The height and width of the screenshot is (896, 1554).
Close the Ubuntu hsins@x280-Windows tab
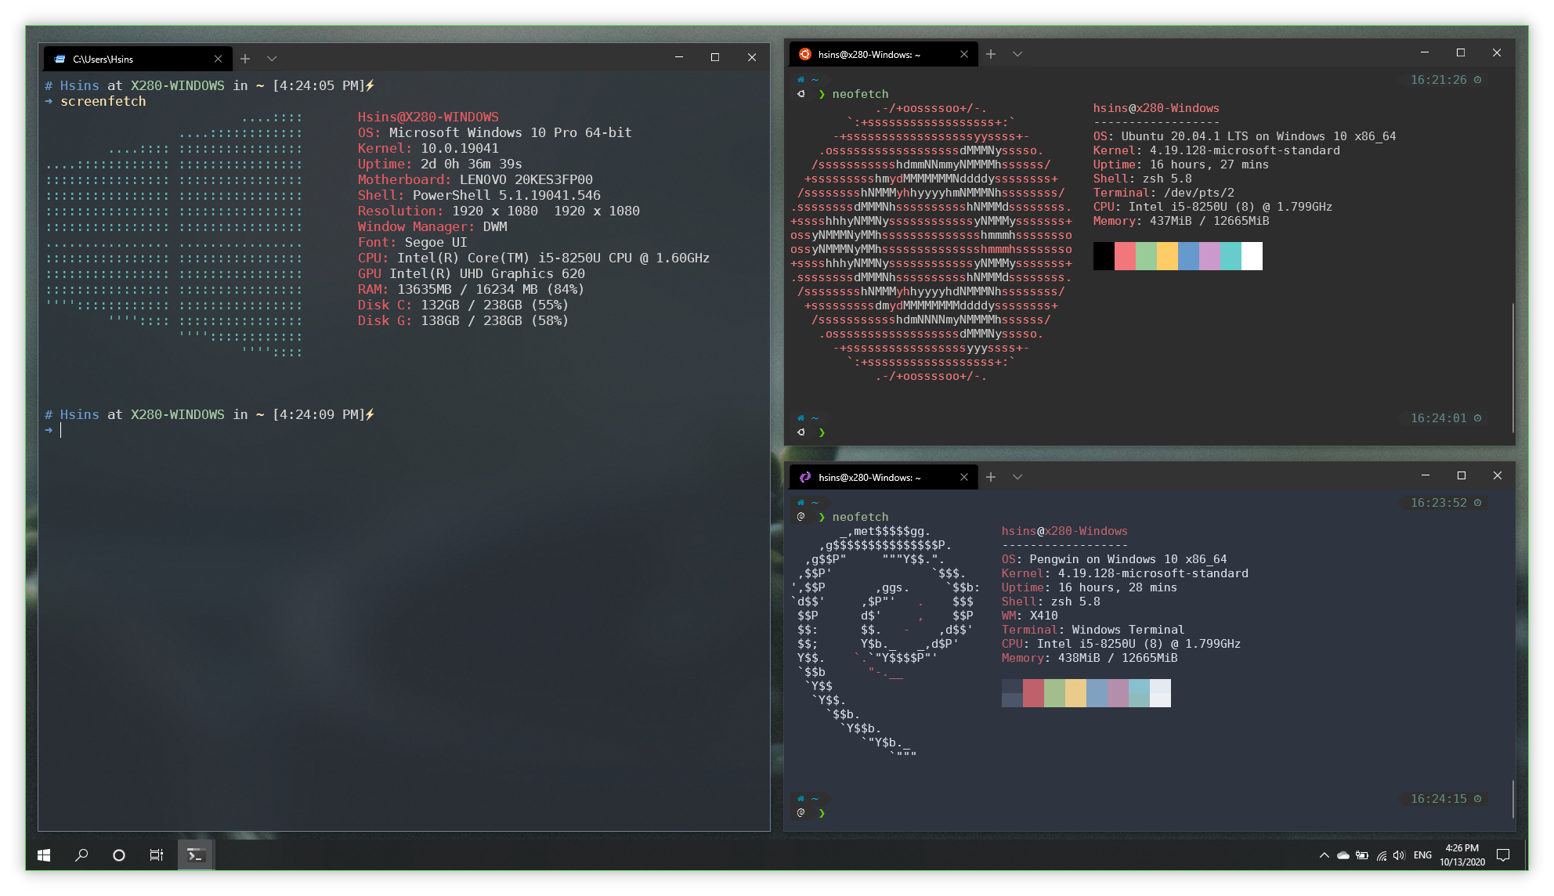tap(964, 54)
